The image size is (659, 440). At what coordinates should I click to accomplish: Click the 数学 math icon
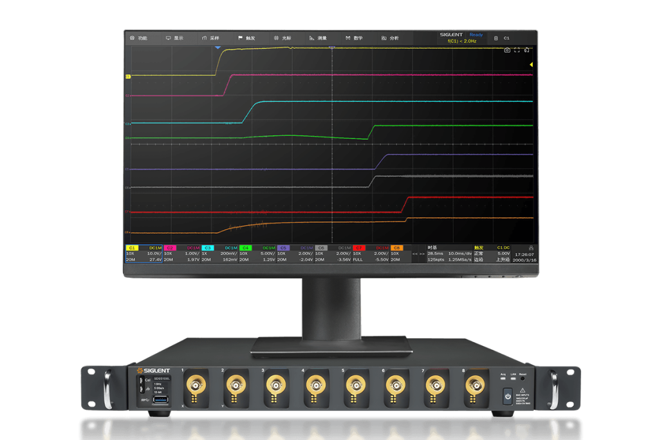tap(348, 38)
